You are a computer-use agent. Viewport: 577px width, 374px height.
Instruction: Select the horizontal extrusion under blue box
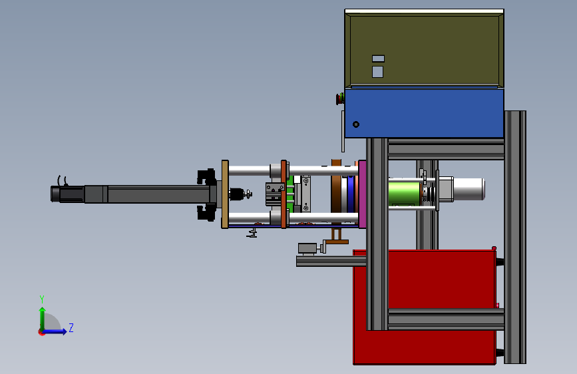pyautogui.click(x=446, y=149)
